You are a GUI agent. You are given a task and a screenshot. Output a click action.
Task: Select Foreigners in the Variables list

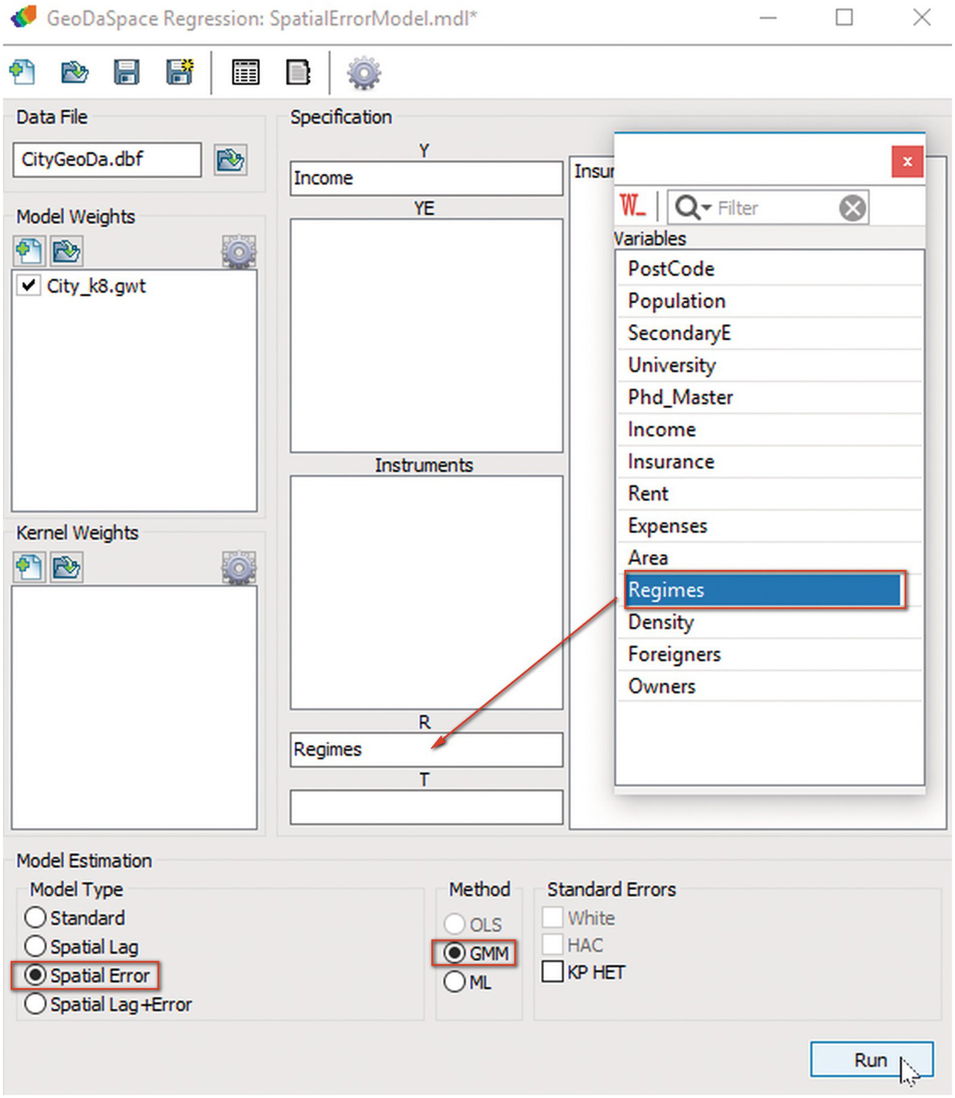point(770,654)
